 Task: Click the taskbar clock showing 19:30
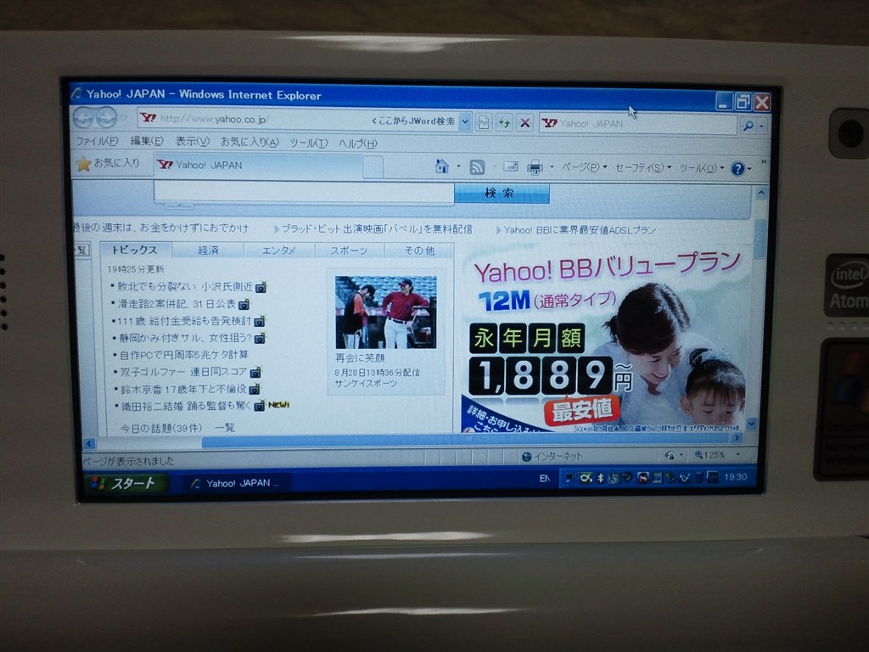coord(736,477)
